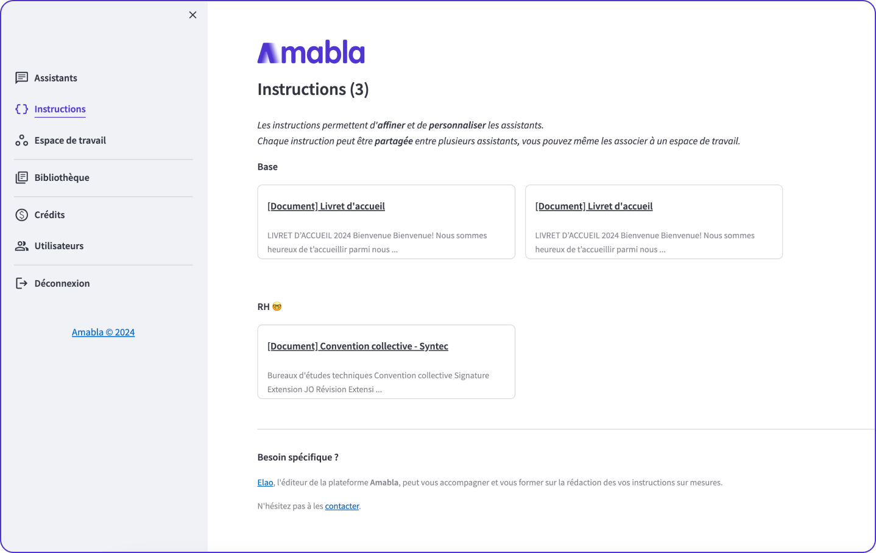
Task: Click the Utilisateurs people icon
Action: pyautogui.click(x=22, y=246)
